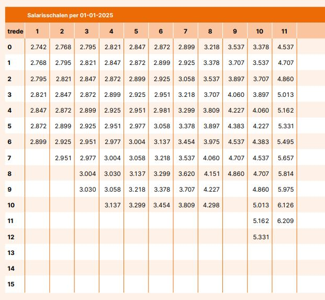Select the 4.860 cell in scale 9
Image resolution: width=325 pixels, height=300 pixels.
point(236,174)
